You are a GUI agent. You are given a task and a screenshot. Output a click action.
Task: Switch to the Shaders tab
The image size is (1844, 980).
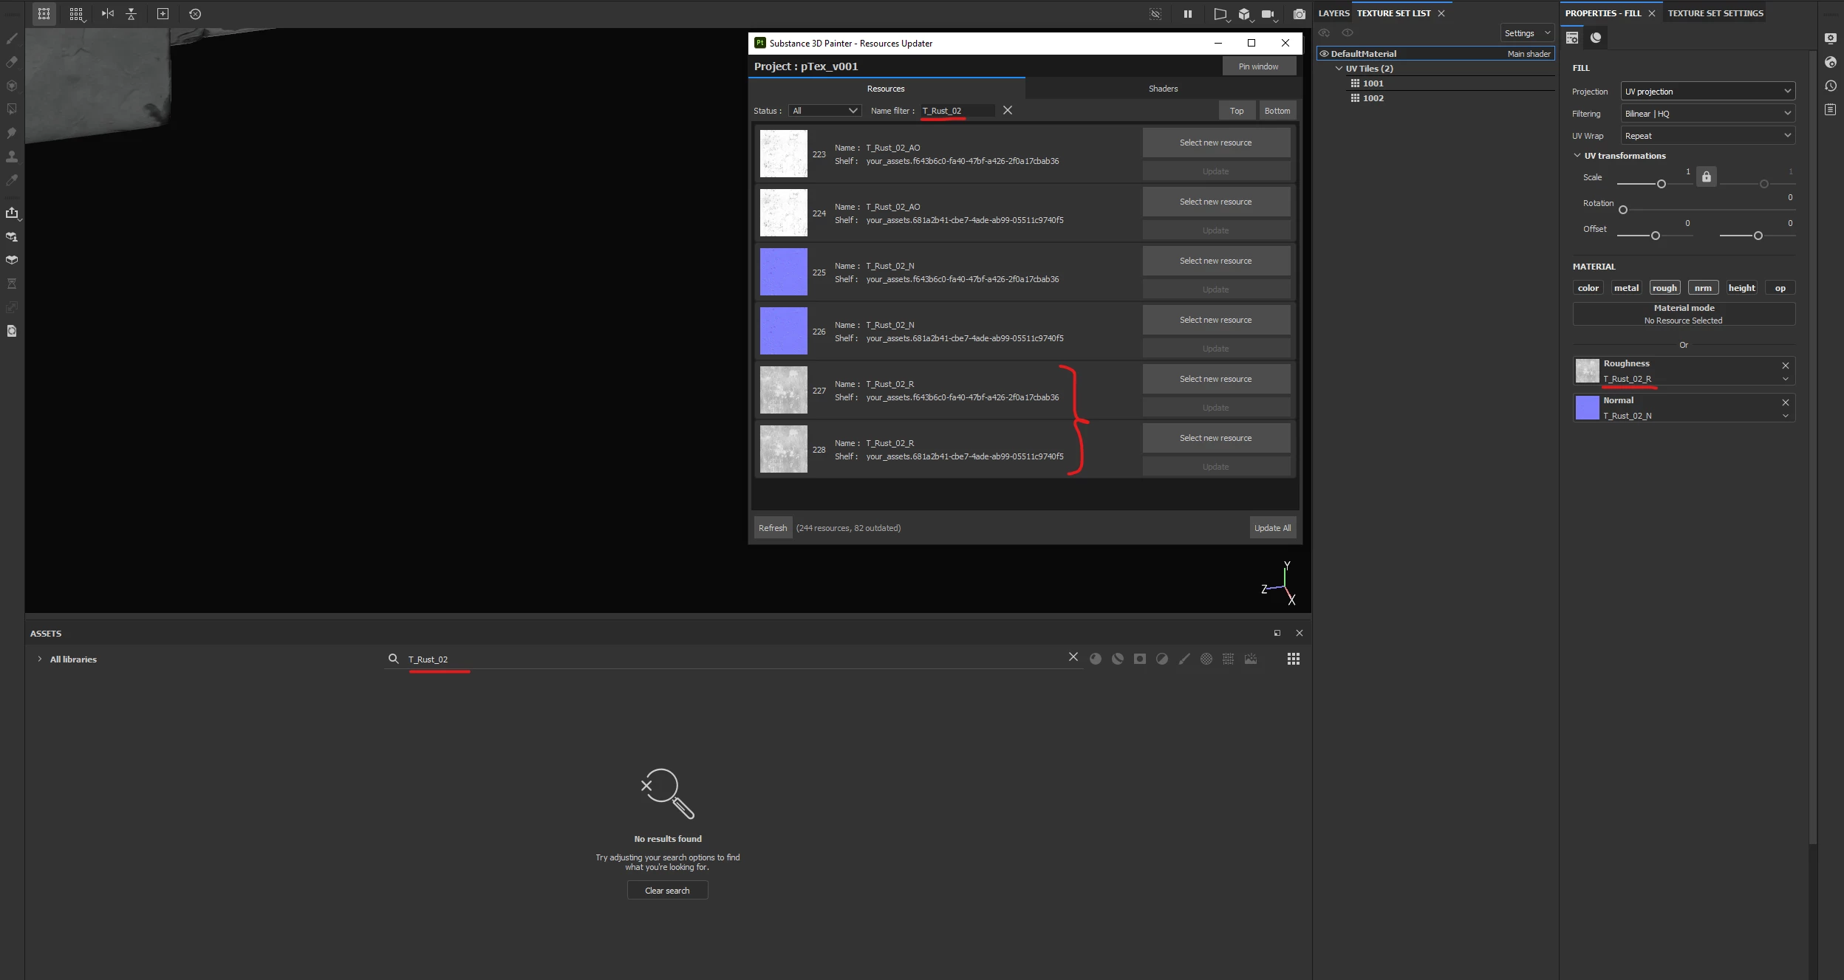pos(1163,89)
